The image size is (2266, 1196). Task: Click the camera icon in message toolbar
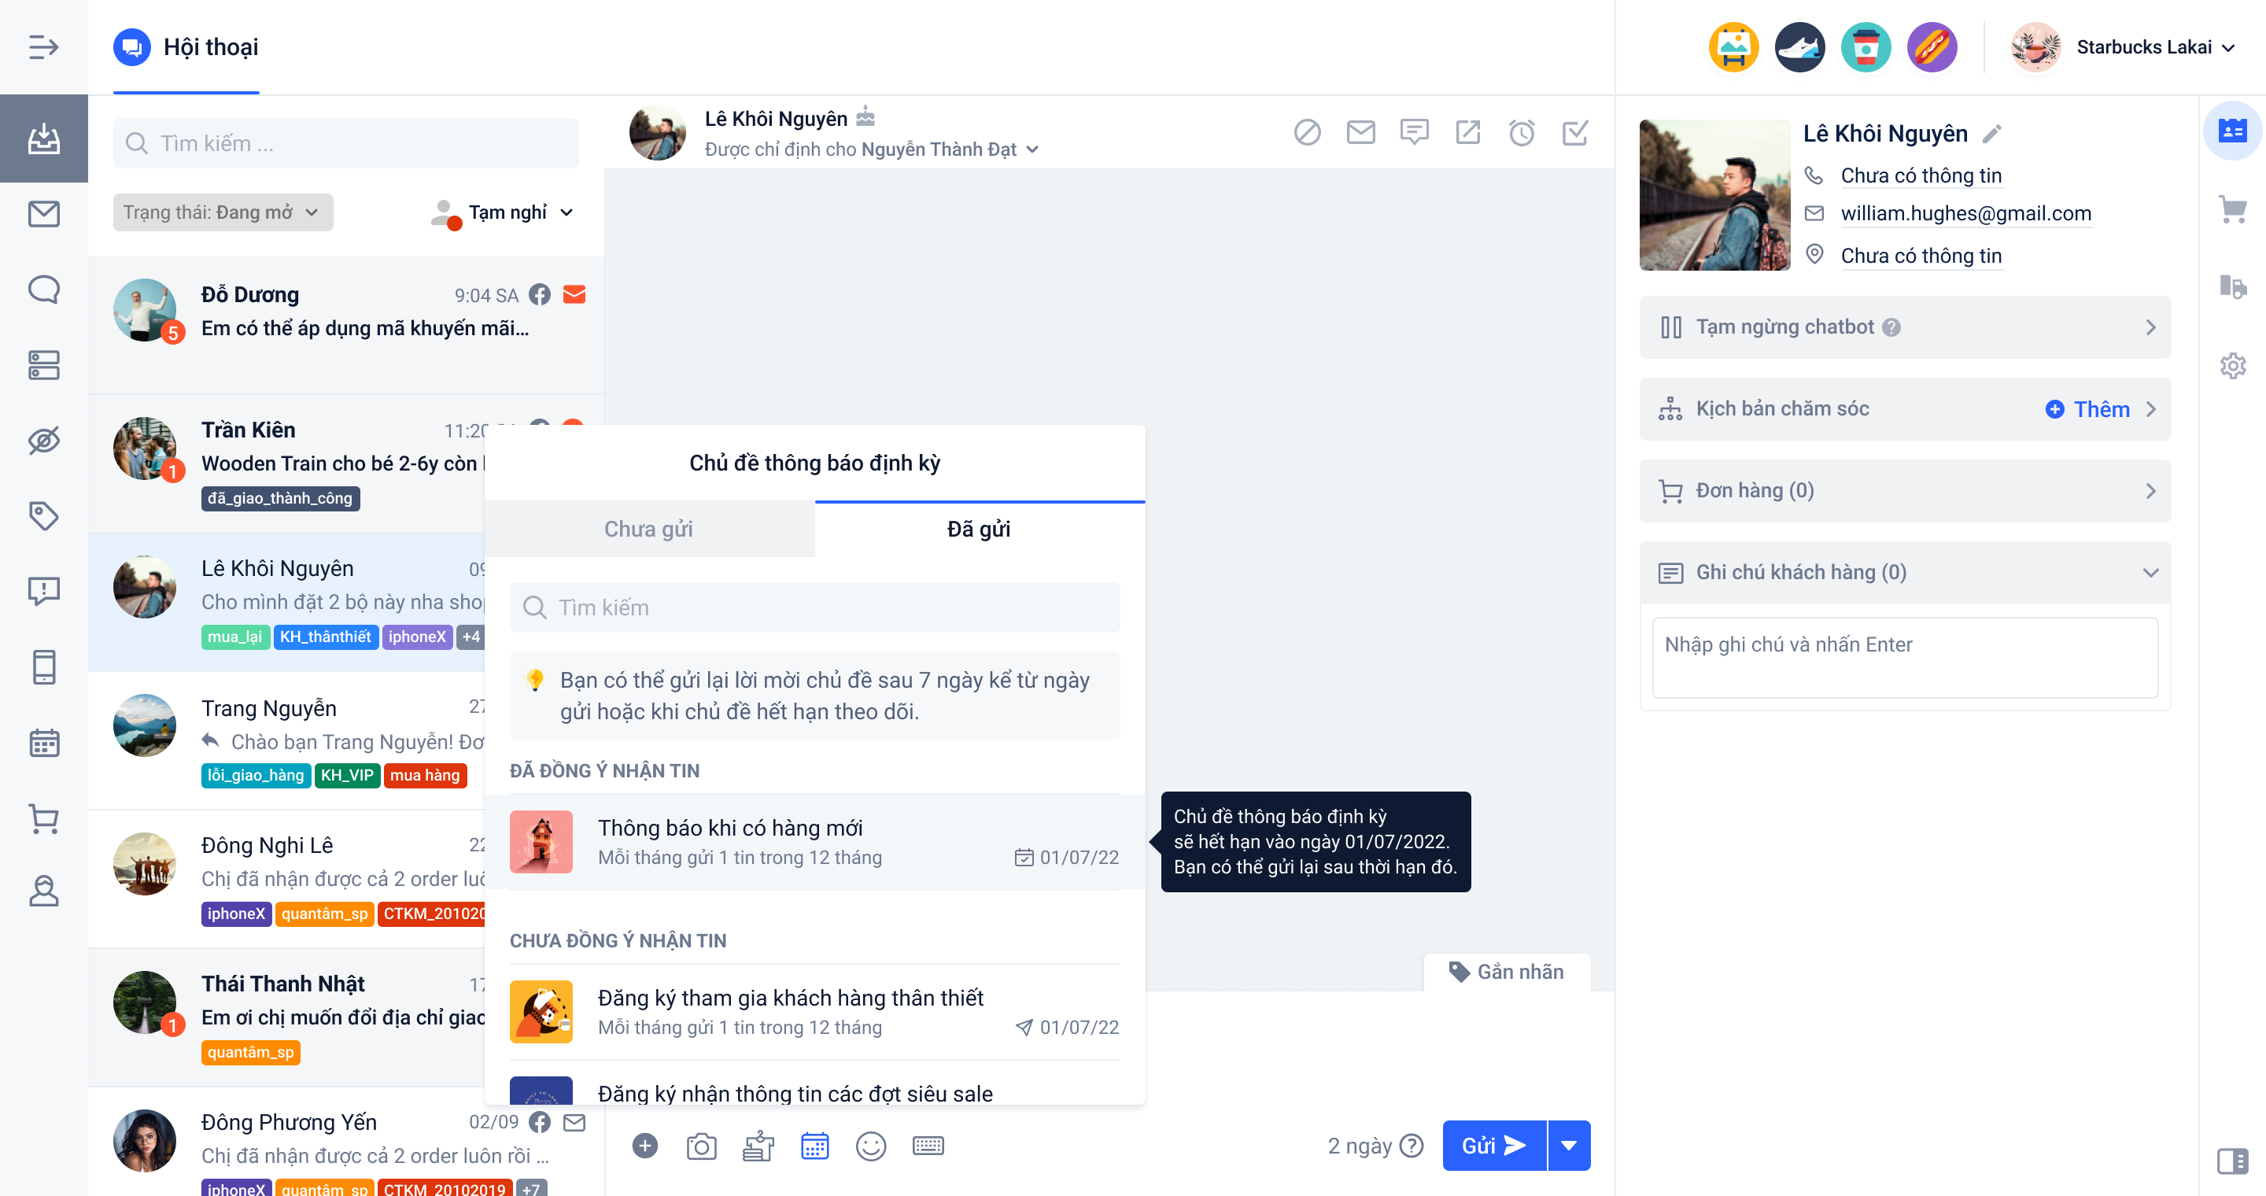click(x=701, y=1146)
